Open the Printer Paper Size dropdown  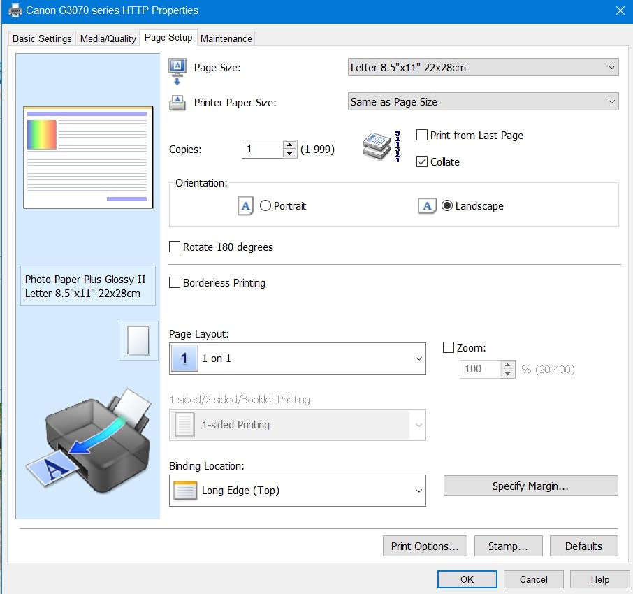pyautogui.click(x=483, y=101)
